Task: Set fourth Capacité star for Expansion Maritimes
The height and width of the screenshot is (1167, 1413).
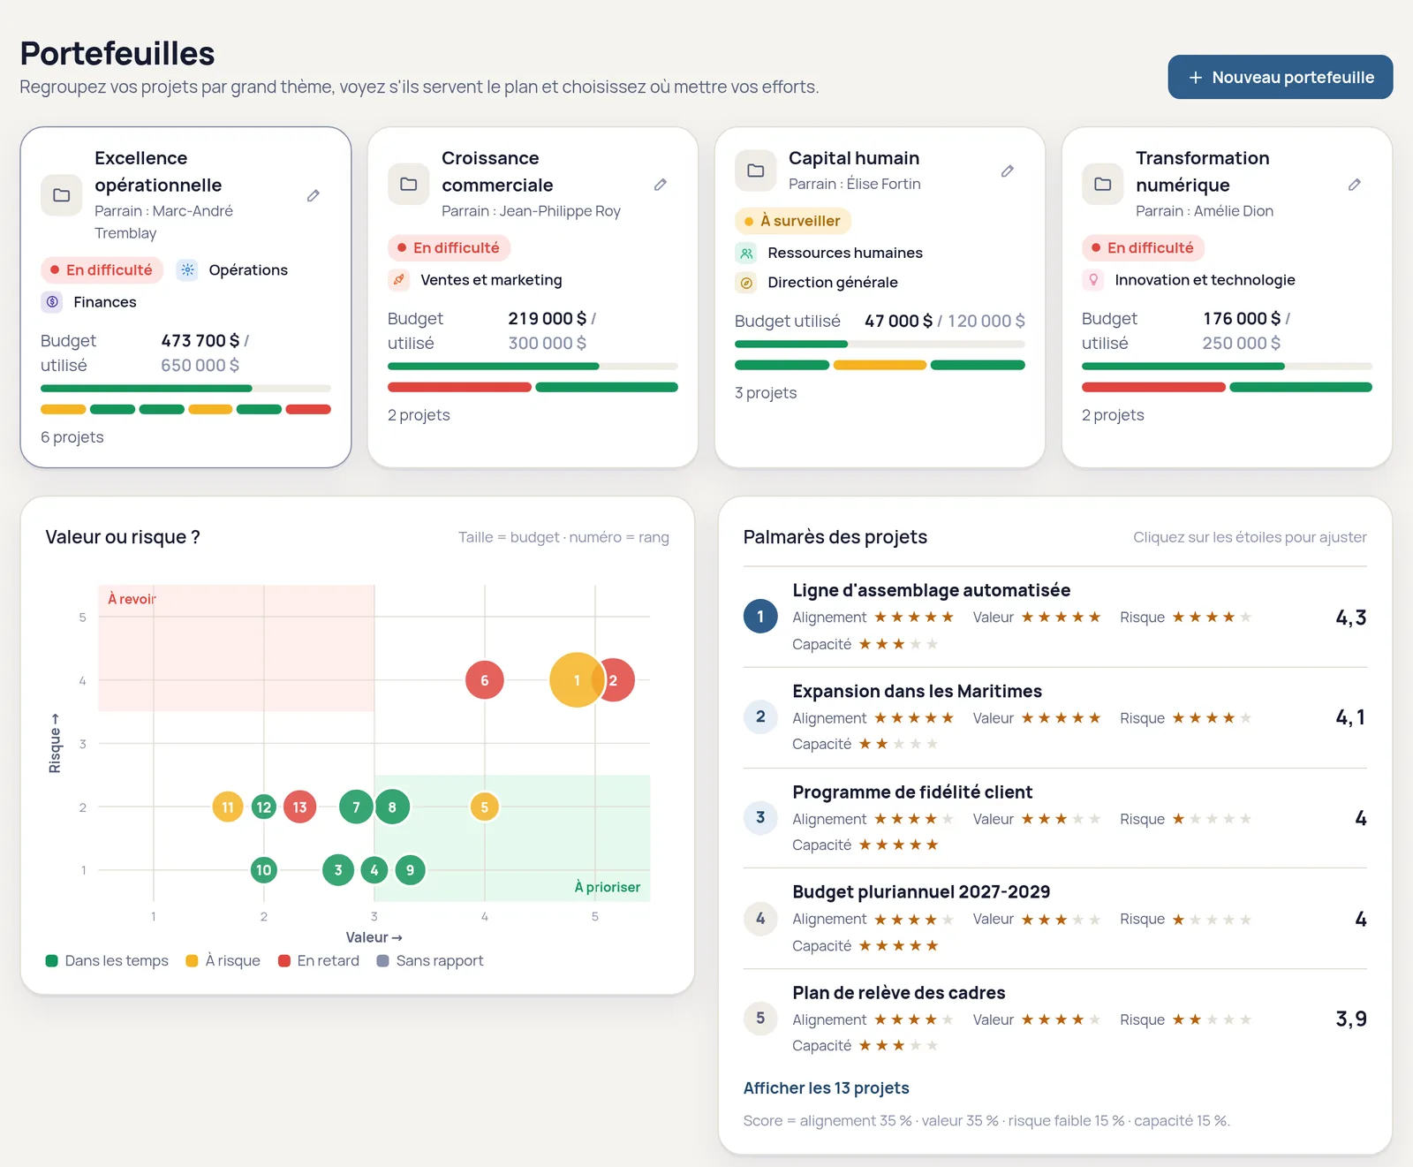Action: click(915, 744)
